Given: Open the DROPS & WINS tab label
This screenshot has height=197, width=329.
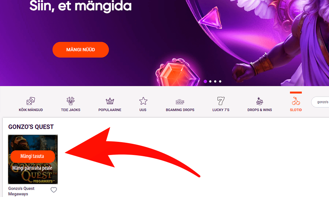Looking at the screenshot, I should 260,110.
